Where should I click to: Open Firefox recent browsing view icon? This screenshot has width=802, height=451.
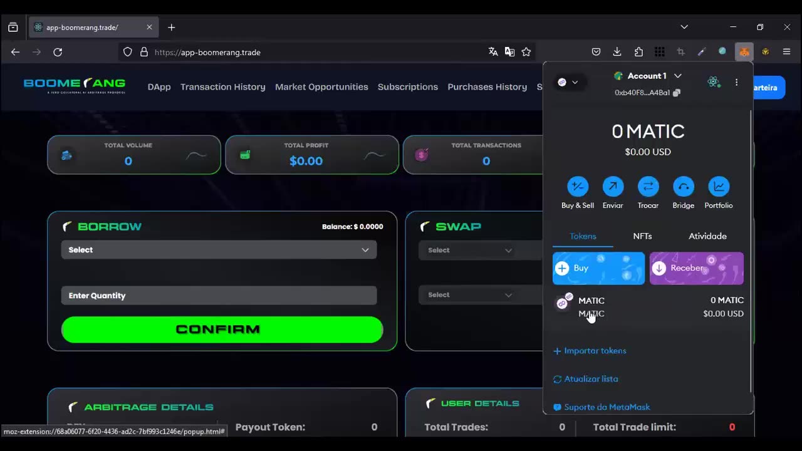coord(13,28)
